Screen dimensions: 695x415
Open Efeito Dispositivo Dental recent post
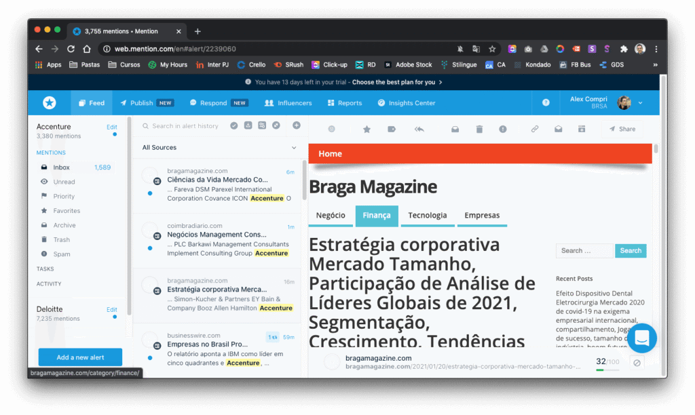(x=600, y=319)
